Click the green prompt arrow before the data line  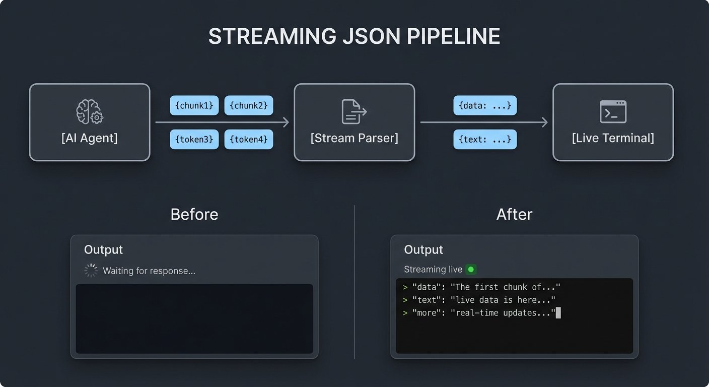[x=405, y=287]
